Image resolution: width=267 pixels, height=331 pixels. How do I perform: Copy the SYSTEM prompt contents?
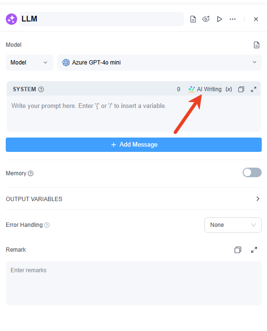pos(241,89)
